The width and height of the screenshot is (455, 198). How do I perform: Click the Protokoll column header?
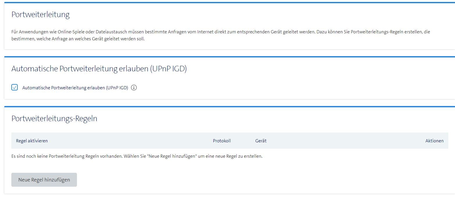222,141
